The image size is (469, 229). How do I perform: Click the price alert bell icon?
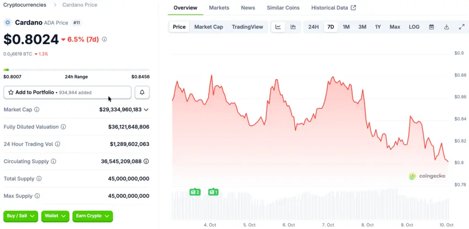142,93
